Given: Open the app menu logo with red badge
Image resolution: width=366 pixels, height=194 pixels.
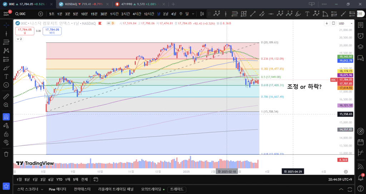Looking at the screenshot, I should (6, 14).
